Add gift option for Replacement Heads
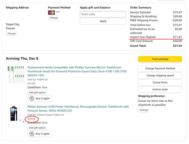189x144 pixels. tap(37, 92)
